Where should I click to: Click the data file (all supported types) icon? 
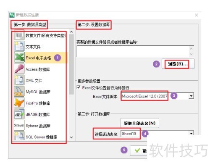tap(19, 35)
